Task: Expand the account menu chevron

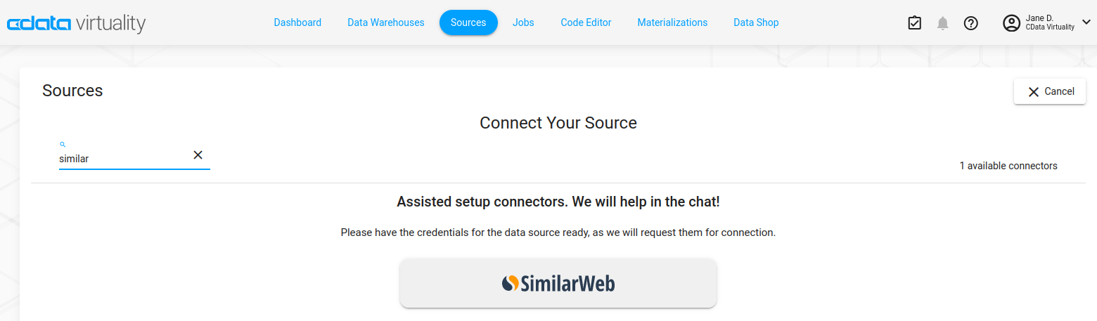Action: click(x=1086, y=22)
